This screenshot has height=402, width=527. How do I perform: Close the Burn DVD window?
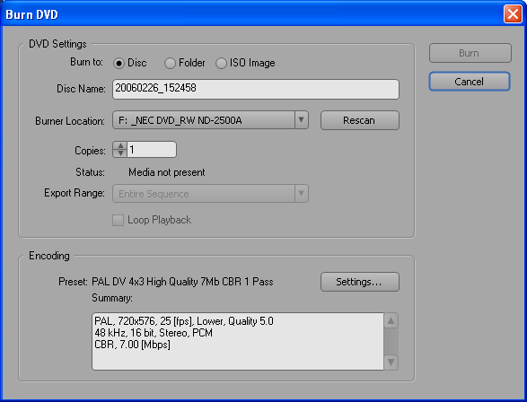513,14
